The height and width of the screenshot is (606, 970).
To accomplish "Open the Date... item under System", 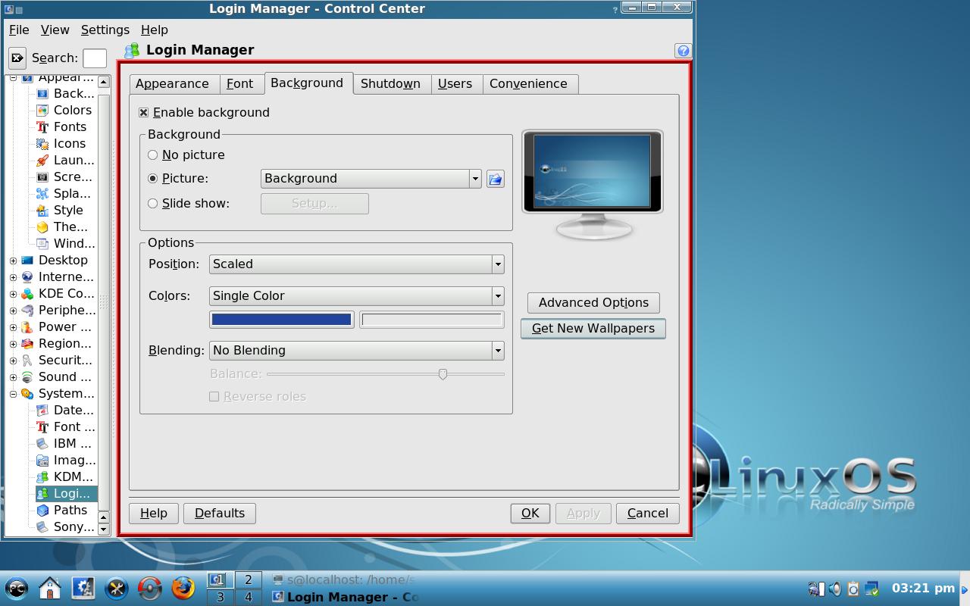I will (x=65, y=410).
